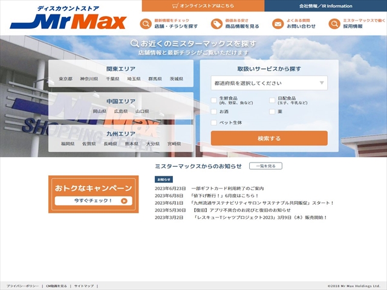Viewport: 387px width, 290px height.
Task: Open the サイトマップ footer link
Action: (x=84, y=286)
